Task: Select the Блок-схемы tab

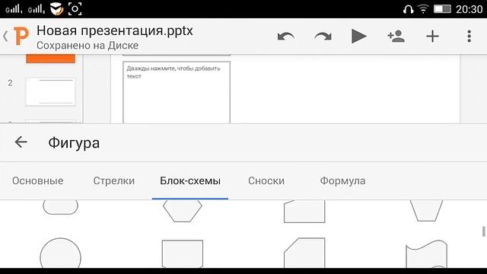Action: (x=190, y=181)
